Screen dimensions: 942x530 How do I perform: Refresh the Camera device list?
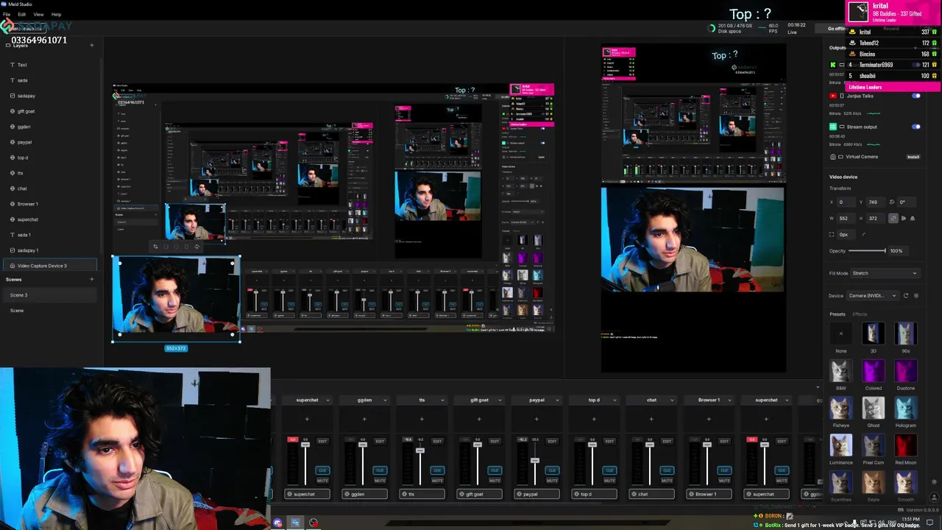pos(906,296)
